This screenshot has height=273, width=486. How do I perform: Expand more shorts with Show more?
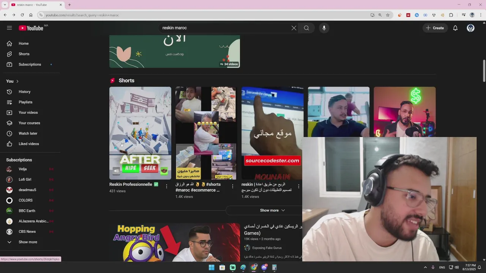pos(272,210)
